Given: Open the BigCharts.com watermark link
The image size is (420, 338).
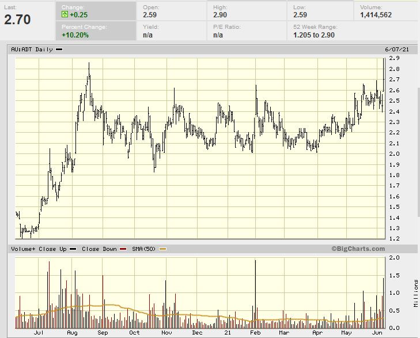Looking at the screenshot, I should (358, 249).
